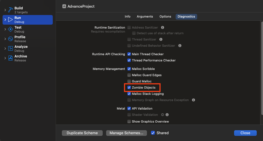This screenshot has width=263, height=141.
Task: Switch to the Info tab
Action: 127,17
